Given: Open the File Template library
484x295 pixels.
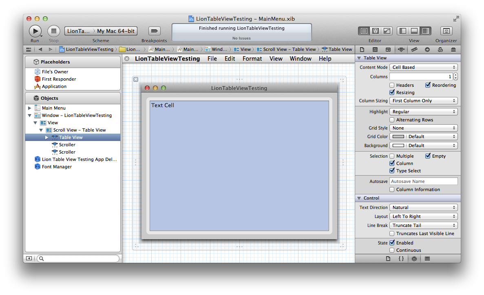Looking at the screenshot, I should tap(388, 259).
